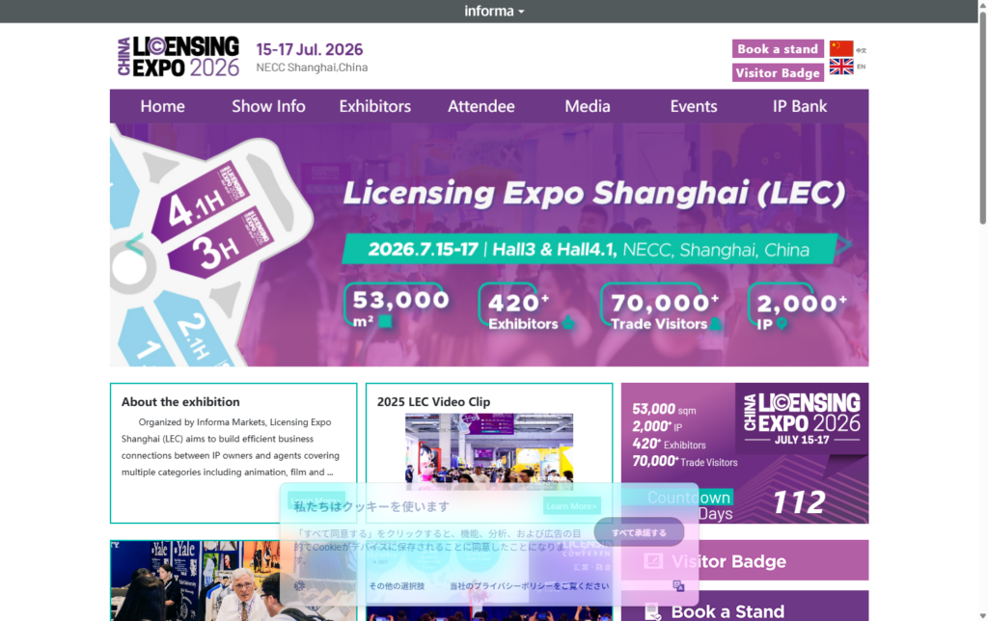Accept all cookies with すべて承諾する button
The image size is (988, 621).
[x=639, y=532]
